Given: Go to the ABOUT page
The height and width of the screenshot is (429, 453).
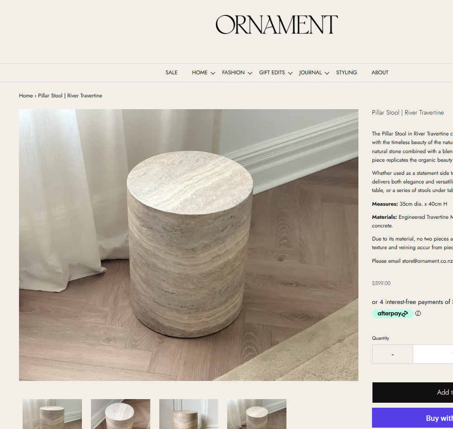Looking at the screenshot, I should [x=380, y=72].
